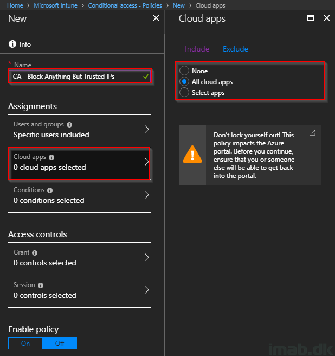Go to Microsoft Intune breadcrumb

[x=56, y=5]
